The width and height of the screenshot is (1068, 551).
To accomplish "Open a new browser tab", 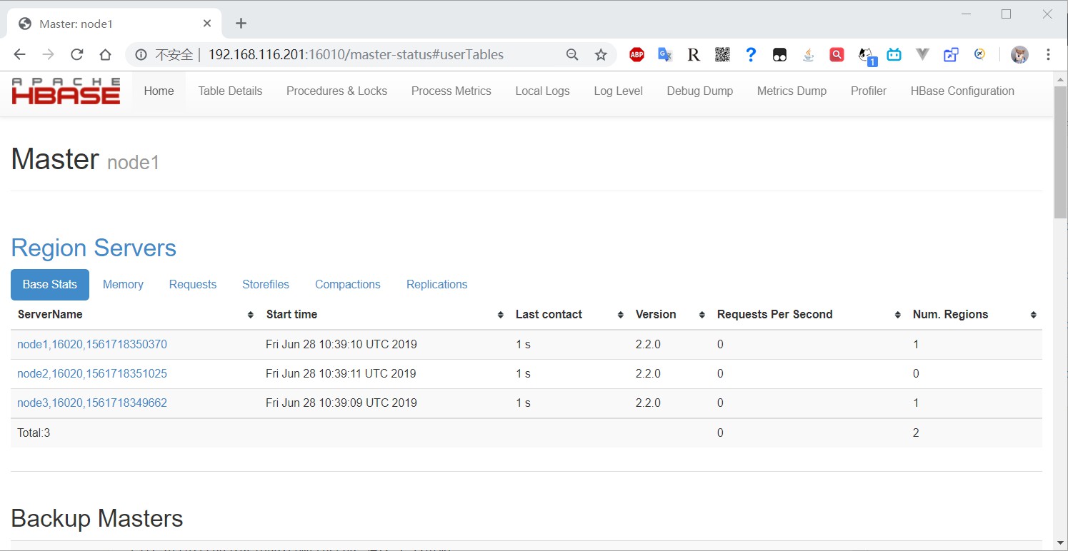I will pyautogui.click(x=241, y=24).
